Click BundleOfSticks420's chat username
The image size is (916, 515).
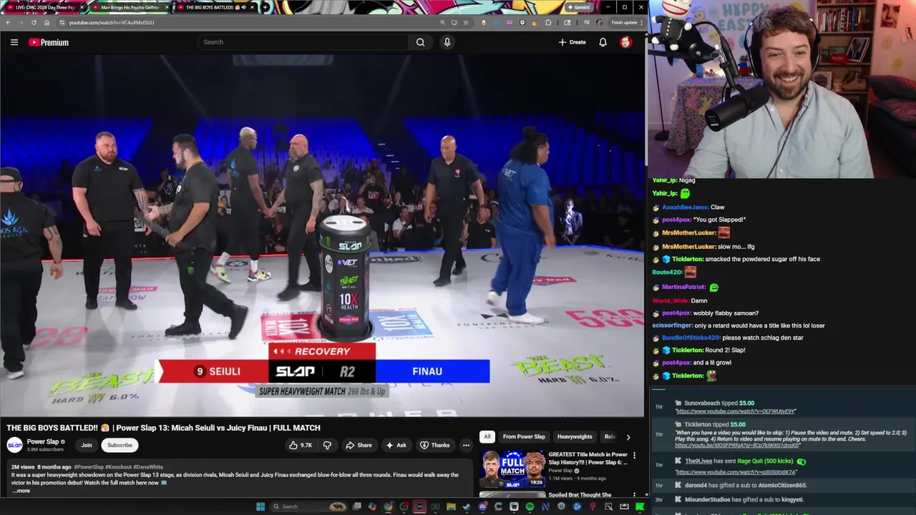point(691,338)
